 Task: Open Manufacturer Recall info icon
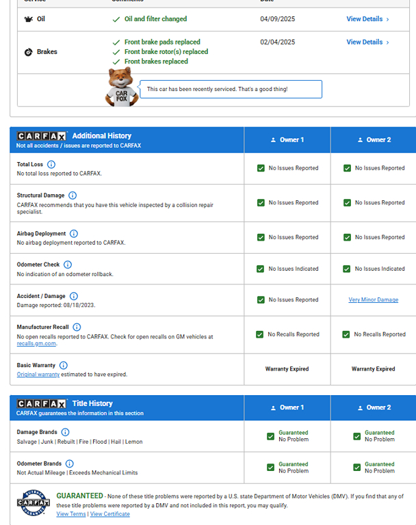[77, 327]
